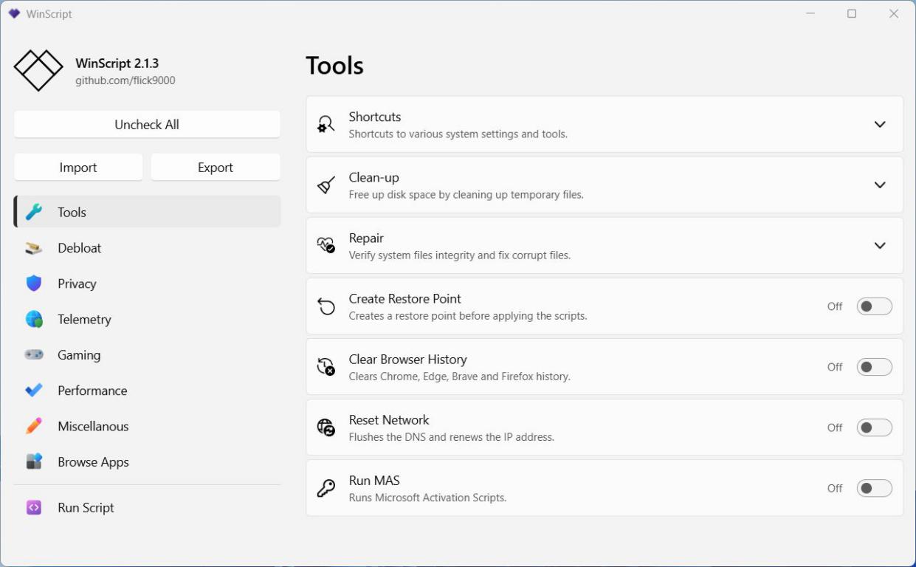Click the Telemetry globe icon
This screenshot has width=916, height=567.
point(34,319)
